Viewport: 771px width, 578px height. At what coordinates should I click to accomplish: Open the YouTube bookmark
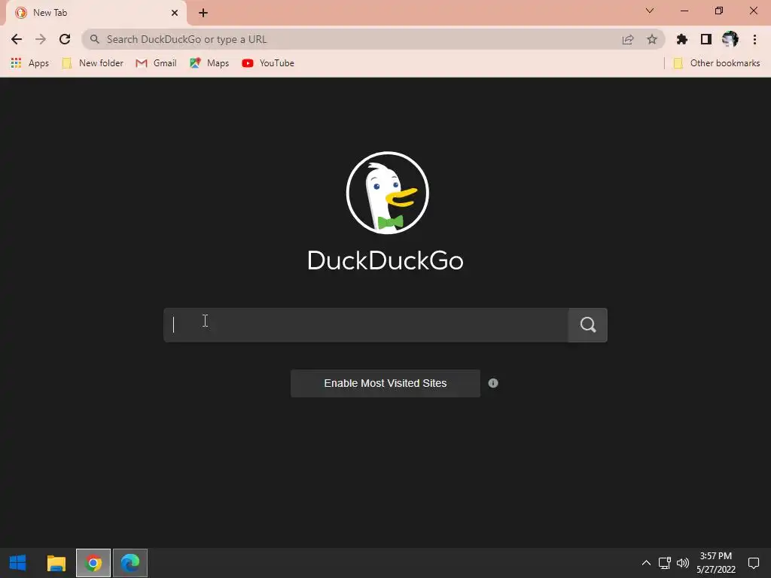269,63
